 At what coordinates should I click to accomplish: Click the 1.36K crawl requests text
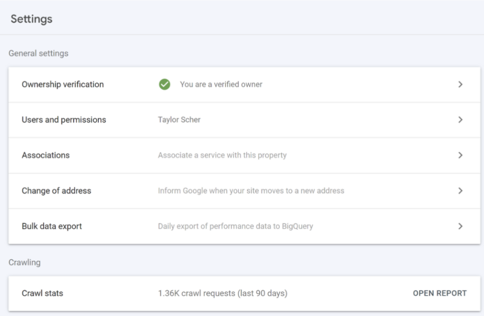[223, 293]
